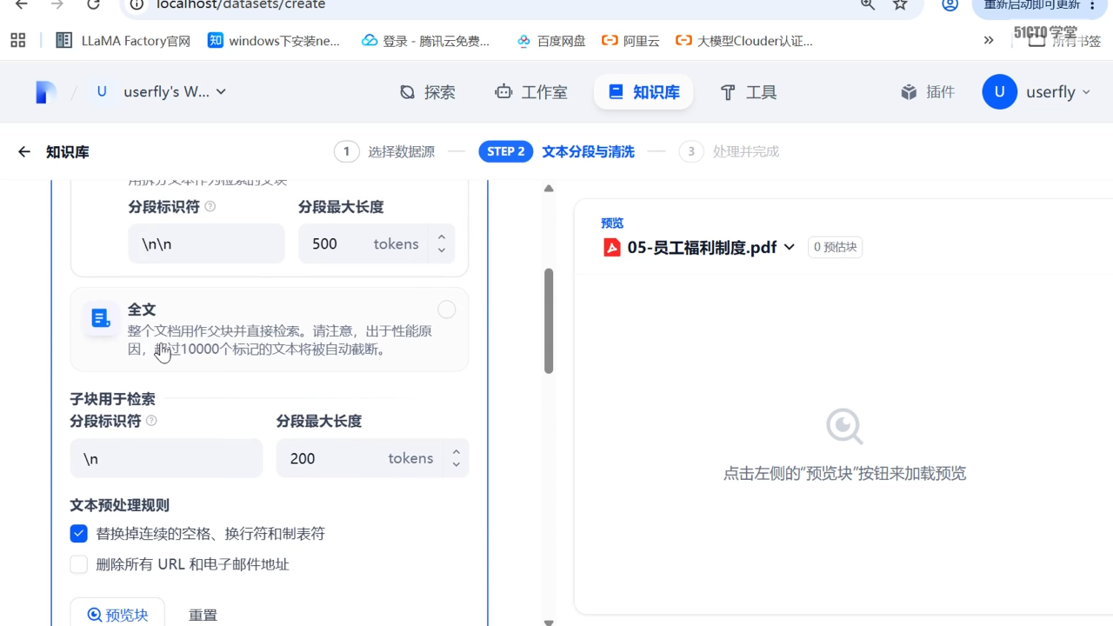Open 大模型Clouder认证 bookmark
Screen dimensions: 1113x626
pyautogui.click(x=744, y=40)
